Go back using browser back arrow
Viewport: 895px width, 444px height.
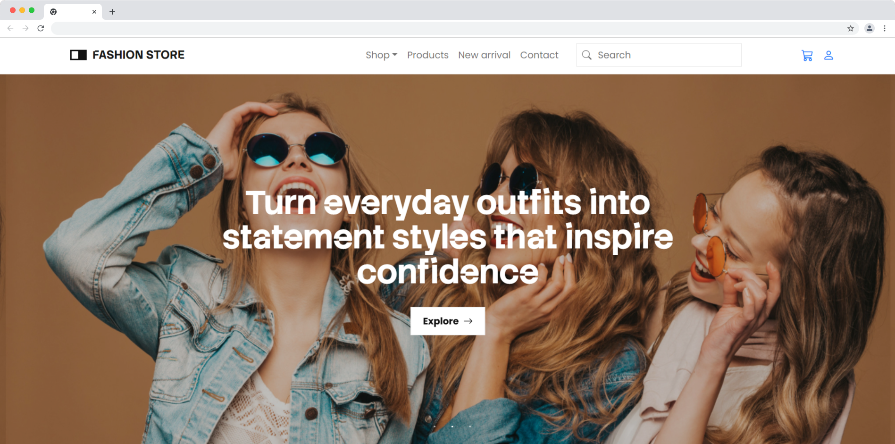pyautogui.click(x=10, y=28)
